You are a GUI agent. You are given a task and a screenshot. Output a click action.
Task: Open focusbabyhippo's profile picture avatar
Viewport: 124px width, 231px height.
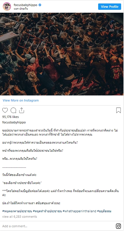(x=7, y=6)
